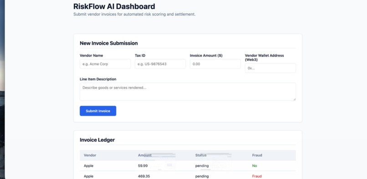This screenshot has width=367, height=179.
Task: Click the Vendor Wallet Address (Web3) label
Action: pyautogui.click(x=264, y=58)
